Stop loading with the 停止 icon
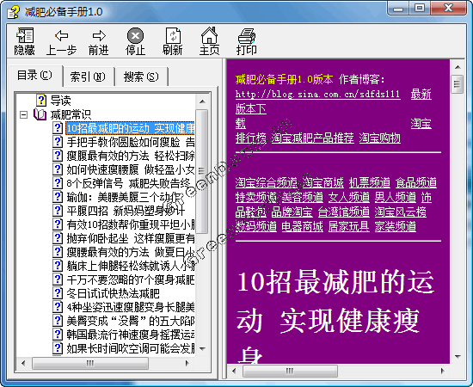The image size is (473, 387). (x=135, y=35)
